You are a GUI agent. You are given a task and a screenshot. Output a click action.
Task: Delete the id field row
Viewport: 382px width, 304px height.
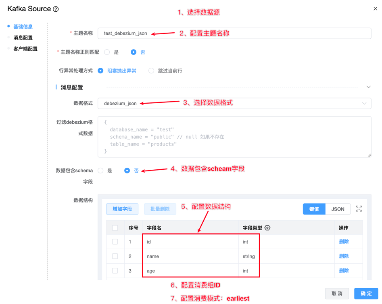tap(344, 242)
